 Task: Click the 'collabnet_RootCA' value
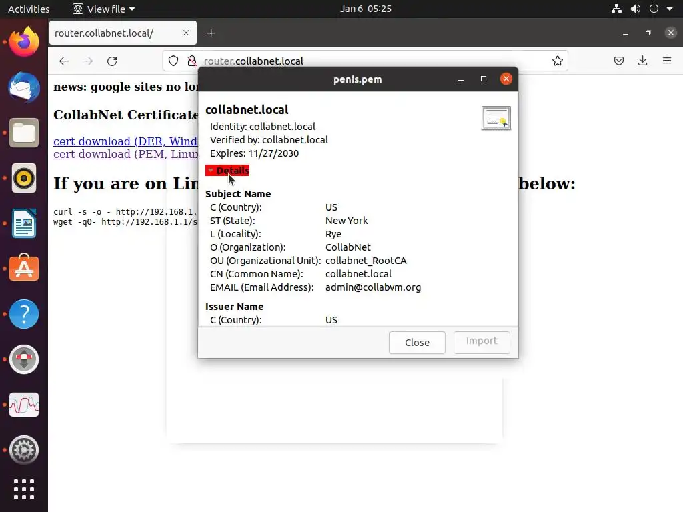tap(366, 261)
